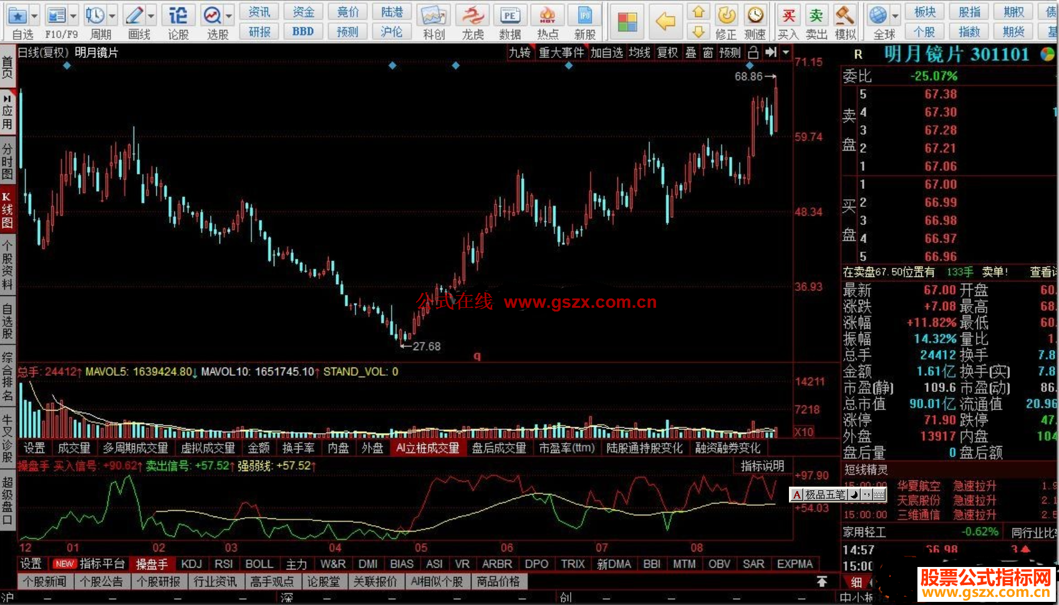The image size is (1059, 605).
Task: Click the 指标说明 button
Action: (762, 466)
